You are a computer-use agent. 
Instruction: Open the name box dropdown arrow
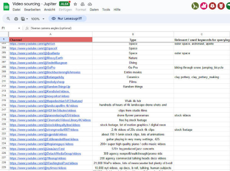[19, 28]
